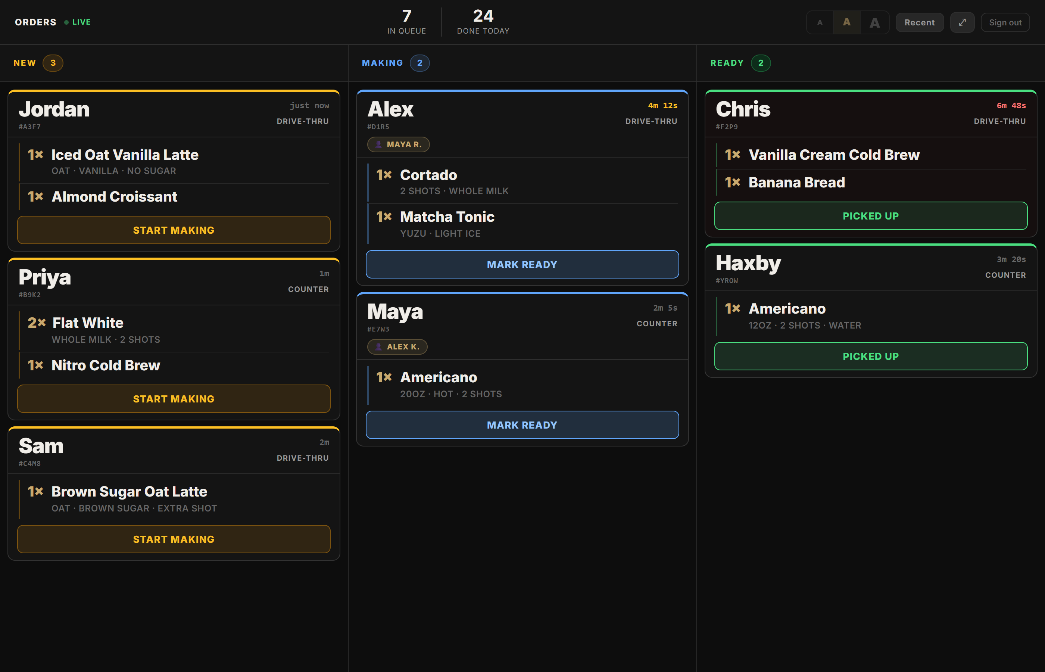The height and width of the screenshot is (672, 1045).
Task: Click the MAKING column count badge
Action: [419, 63]
